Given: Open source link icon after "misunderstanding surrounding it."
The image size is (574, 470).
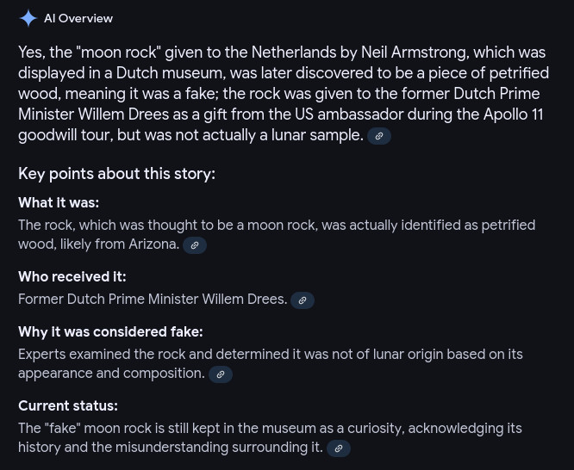Looking at the screenshot, I should pos(338,448).
